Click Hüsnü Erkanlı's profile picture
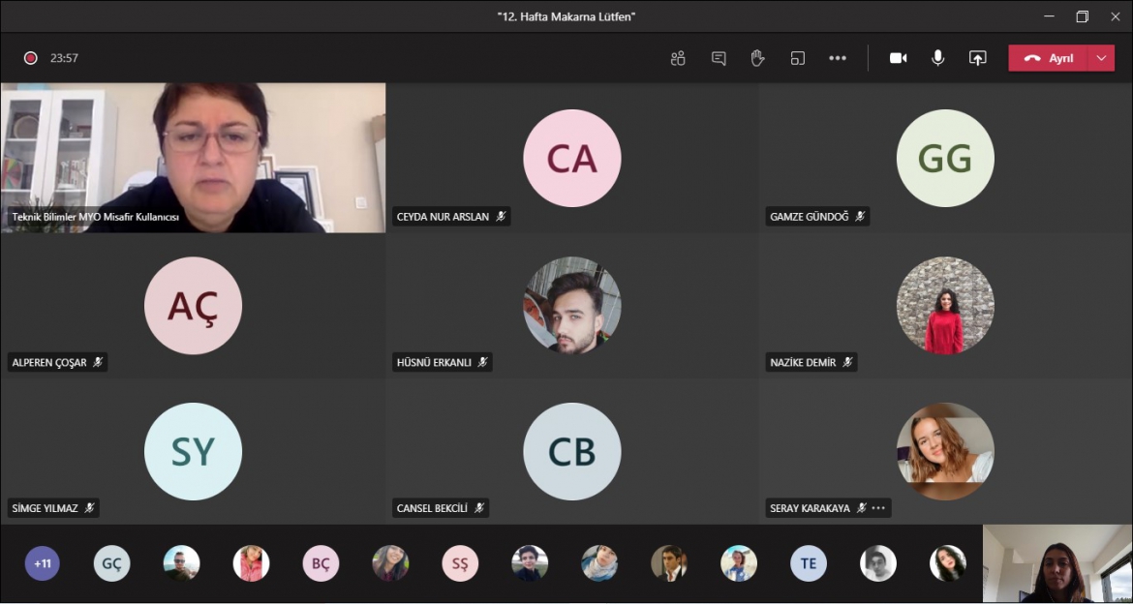 point(572,305)
